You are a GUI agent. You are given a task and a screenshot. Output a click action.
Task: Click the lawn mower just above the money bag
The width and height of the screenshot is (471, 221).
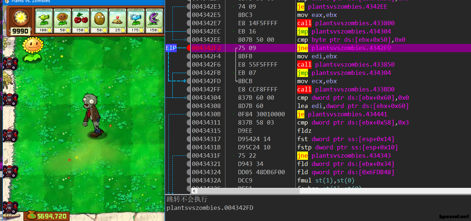point(10,207)
